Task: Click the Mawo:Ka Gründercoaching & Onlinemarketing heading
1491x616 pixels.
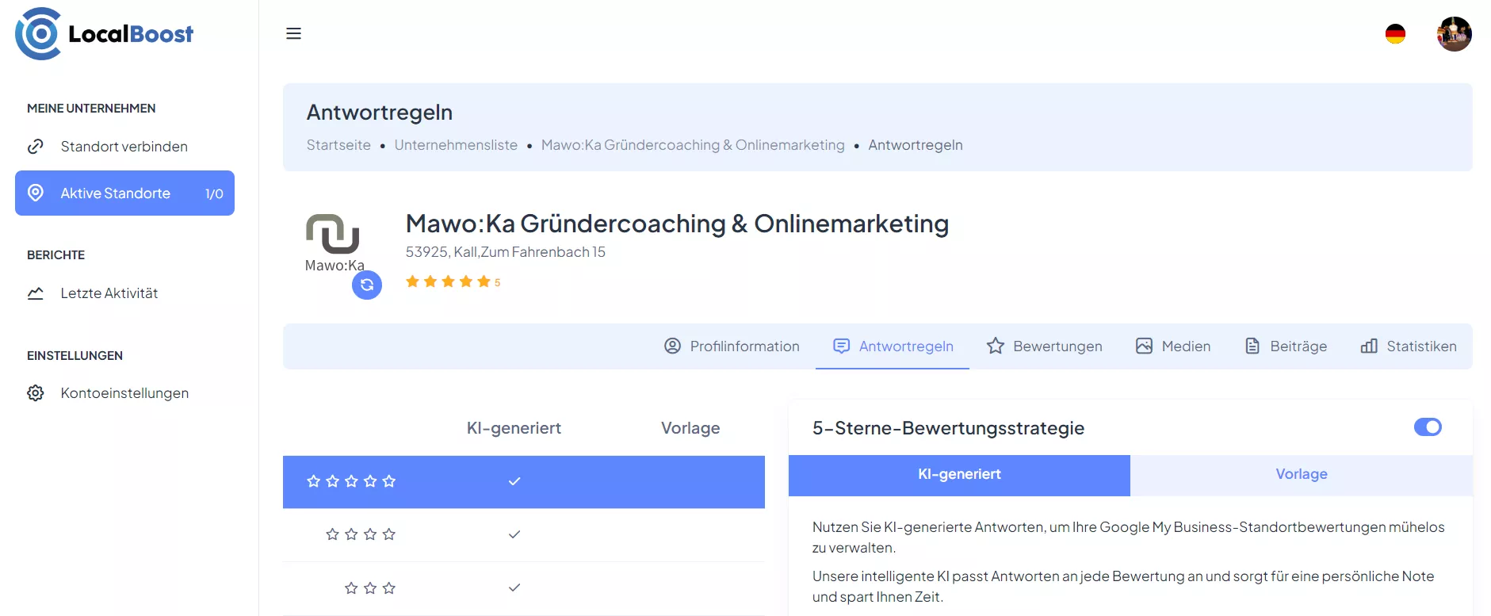Action: coord(677,224)
